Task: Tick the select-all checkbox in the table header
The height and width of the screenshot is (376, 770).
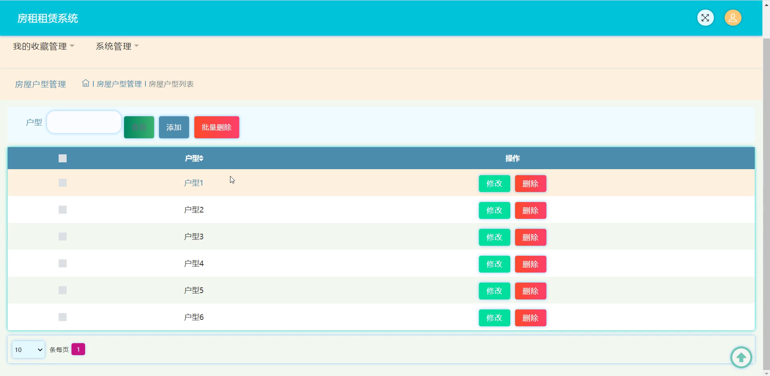Action: (63, 158)
